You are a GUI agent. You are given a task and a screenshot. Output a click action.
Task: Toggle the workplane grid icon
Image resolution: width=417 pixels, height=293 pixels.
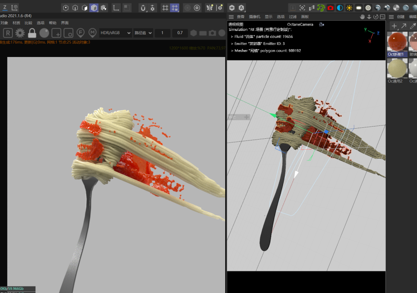(165, 8)
